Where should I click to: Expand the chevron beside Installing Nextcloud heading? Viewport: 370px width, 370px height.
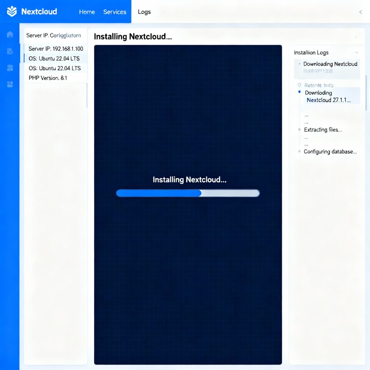click(356, 37)
